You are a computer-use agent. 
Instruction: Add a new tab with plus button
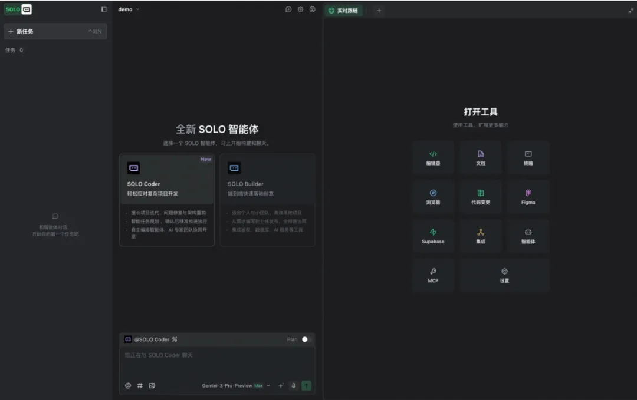point(379,11)
